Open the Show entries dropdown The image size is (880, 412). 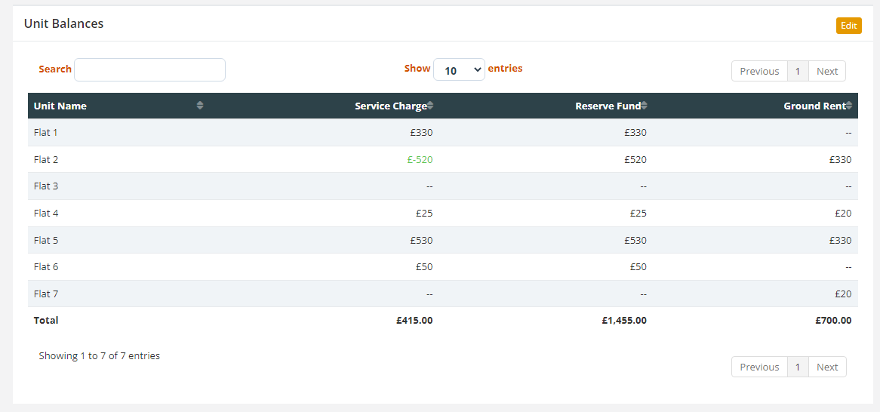pyautogui.click(x=459, y=70)
